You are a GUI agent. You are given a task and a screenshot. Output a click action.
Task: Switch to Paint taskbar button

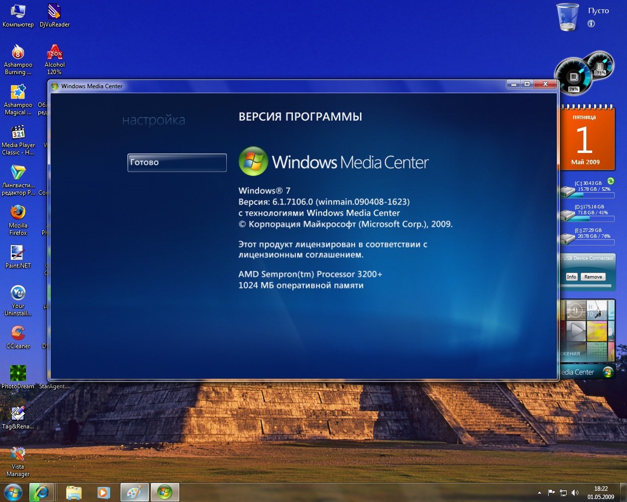134,492
